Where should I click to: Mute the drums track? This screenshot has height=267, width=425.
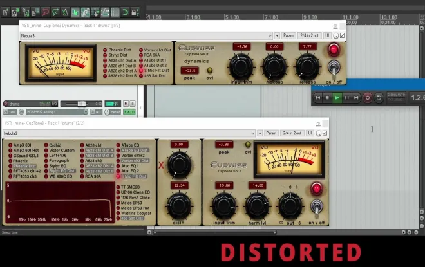pos(126,104)
